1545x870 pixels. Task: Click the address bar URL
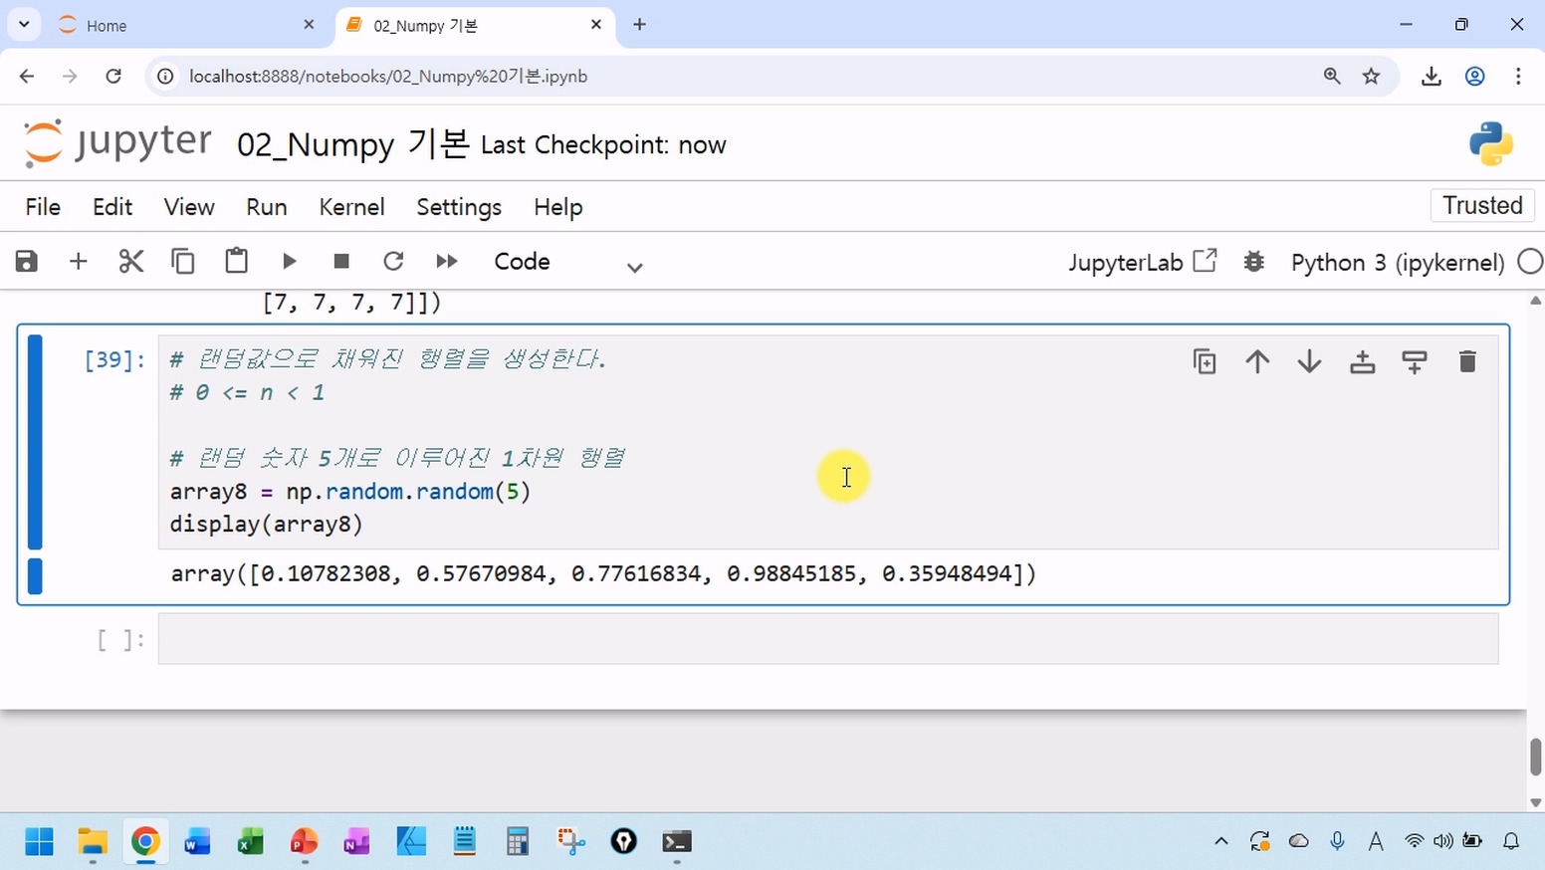388,77
